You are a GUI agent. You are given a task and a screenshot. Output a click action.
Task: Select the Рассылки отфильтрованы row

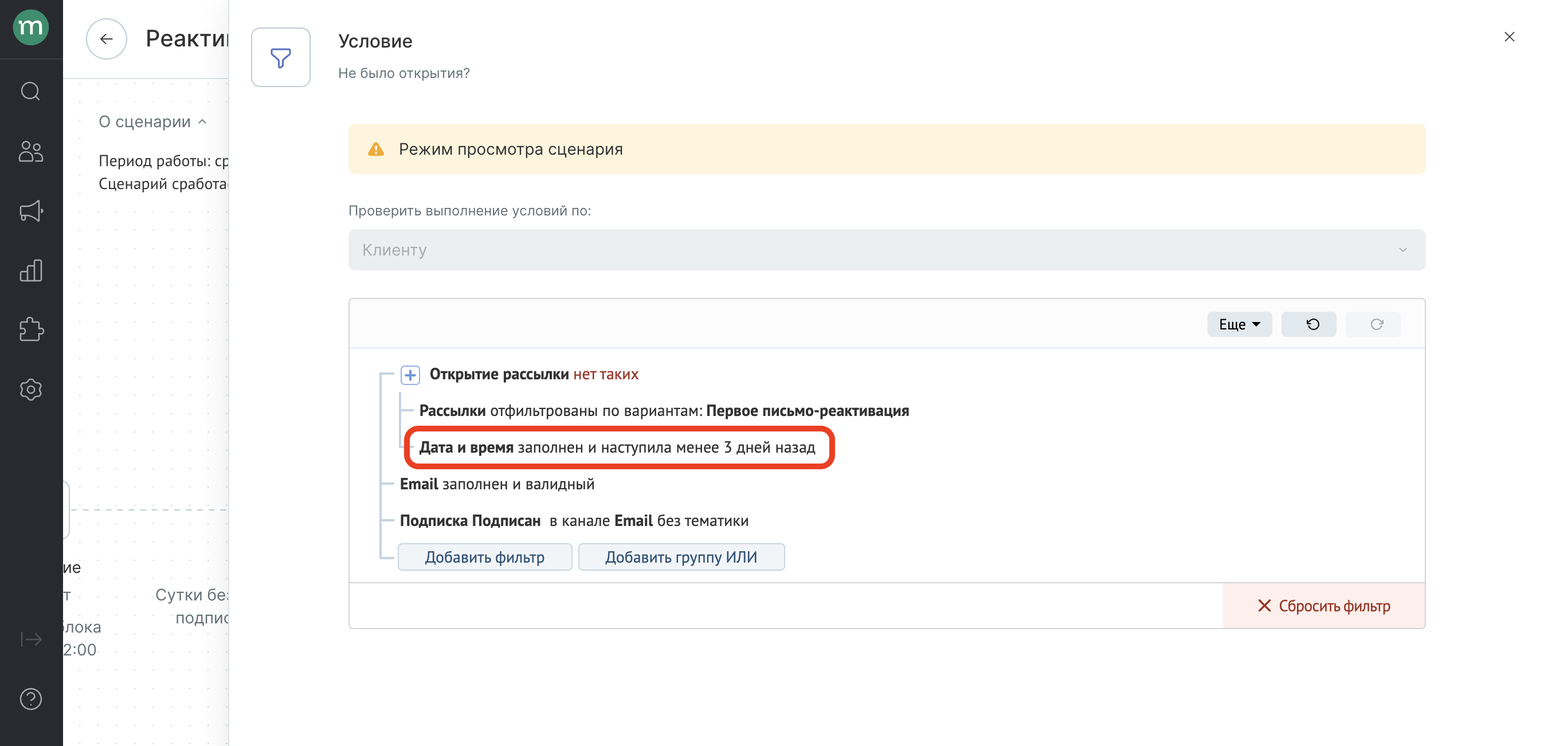click(664, 411)
